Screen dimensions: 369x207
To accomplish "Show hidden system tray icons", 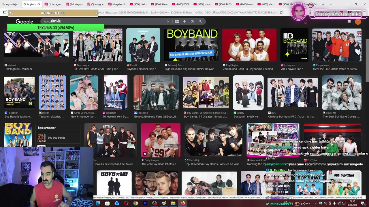I will click(x=316, y=203).
